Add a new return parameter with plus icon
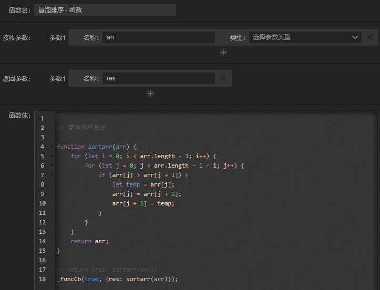Image resolution: width=380 pixels, height=290 pixels. pyautogui.click(x=150, y=94)
